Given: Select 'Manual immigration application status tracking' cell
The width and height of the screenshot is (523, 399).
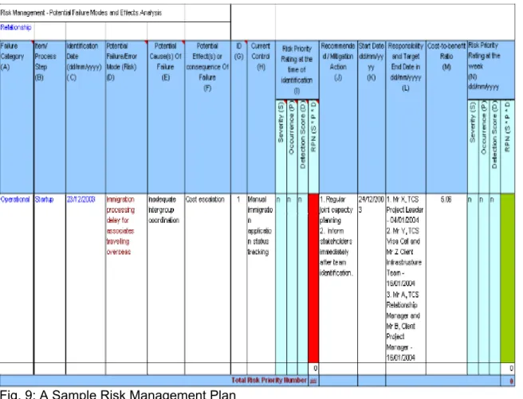Looking at the screenshot, I should 261,278.
